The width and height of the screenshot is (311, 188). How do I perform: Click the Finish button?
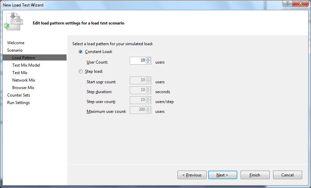[255, 175]
